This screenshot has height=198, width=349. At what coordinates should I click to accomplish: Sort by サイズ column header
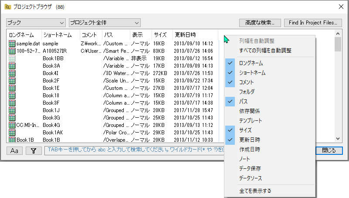tap(162, 35)
